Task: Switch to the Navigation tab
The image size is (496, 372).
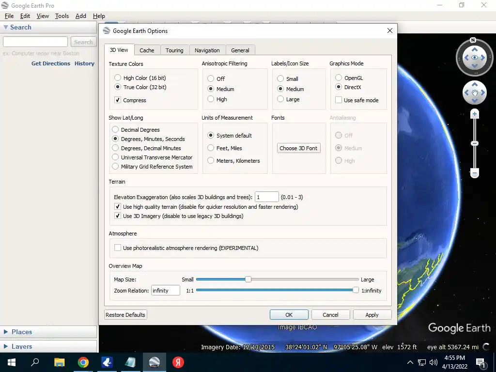Action: [x=207, y=50]
